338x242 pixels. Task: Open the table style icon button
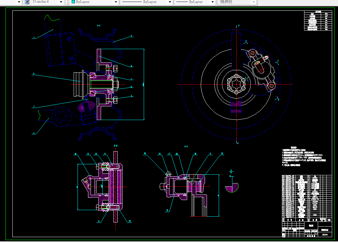click(27, 2)
